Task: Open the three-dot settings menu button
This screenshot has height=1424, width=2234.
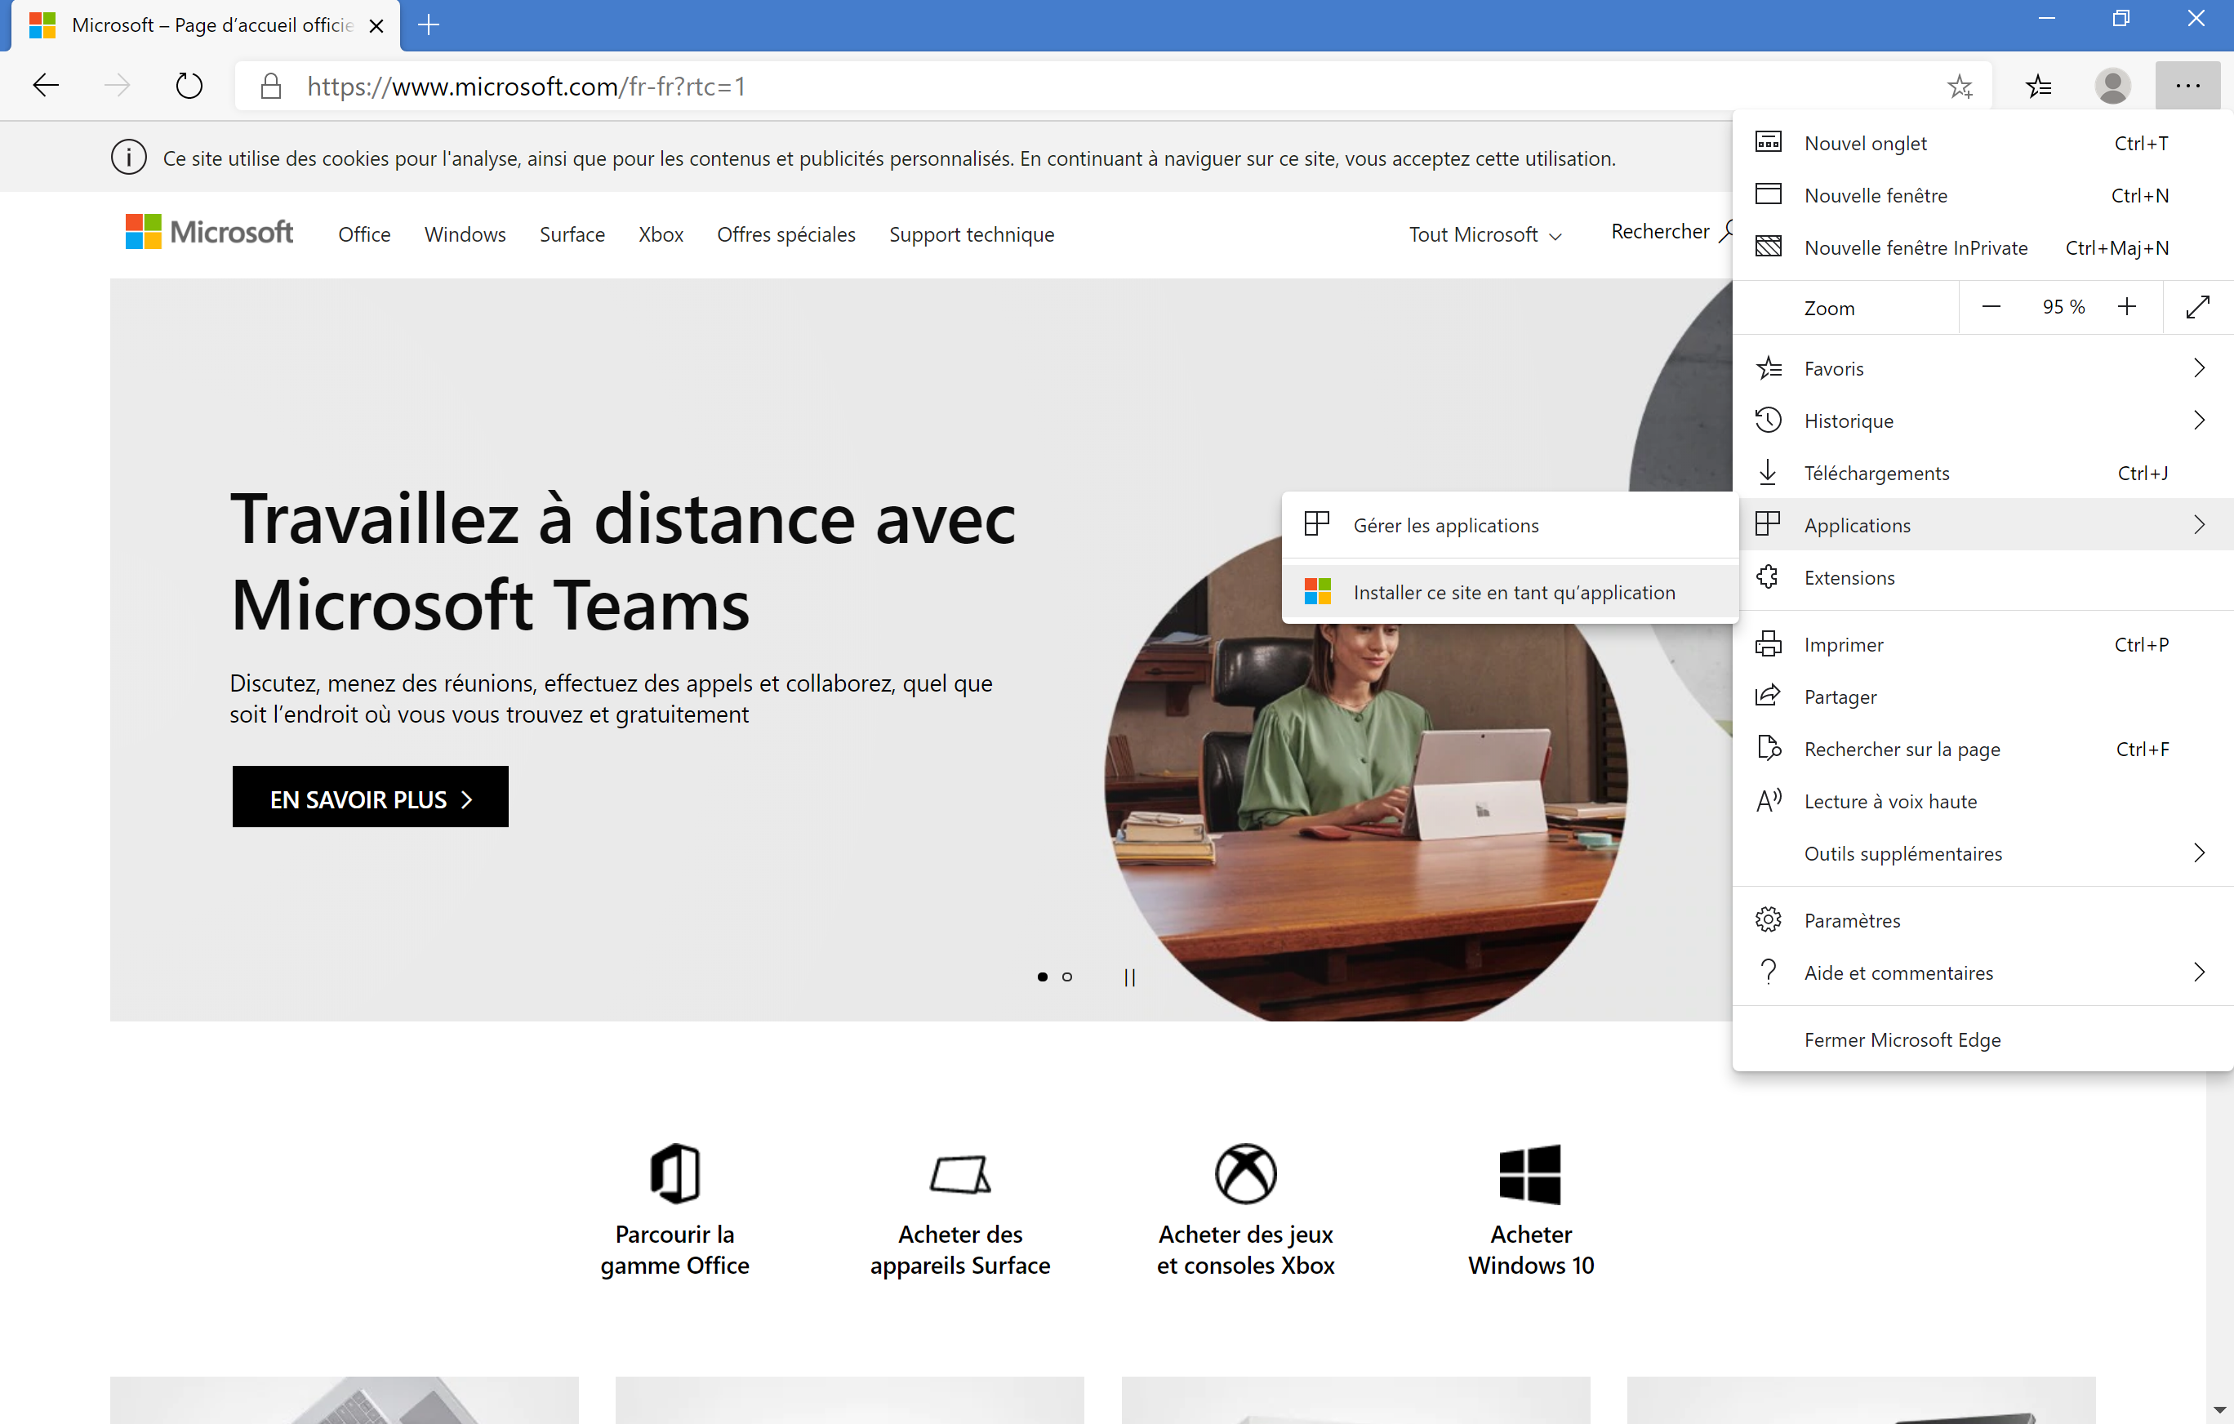Action: (x=2187, y=87)
